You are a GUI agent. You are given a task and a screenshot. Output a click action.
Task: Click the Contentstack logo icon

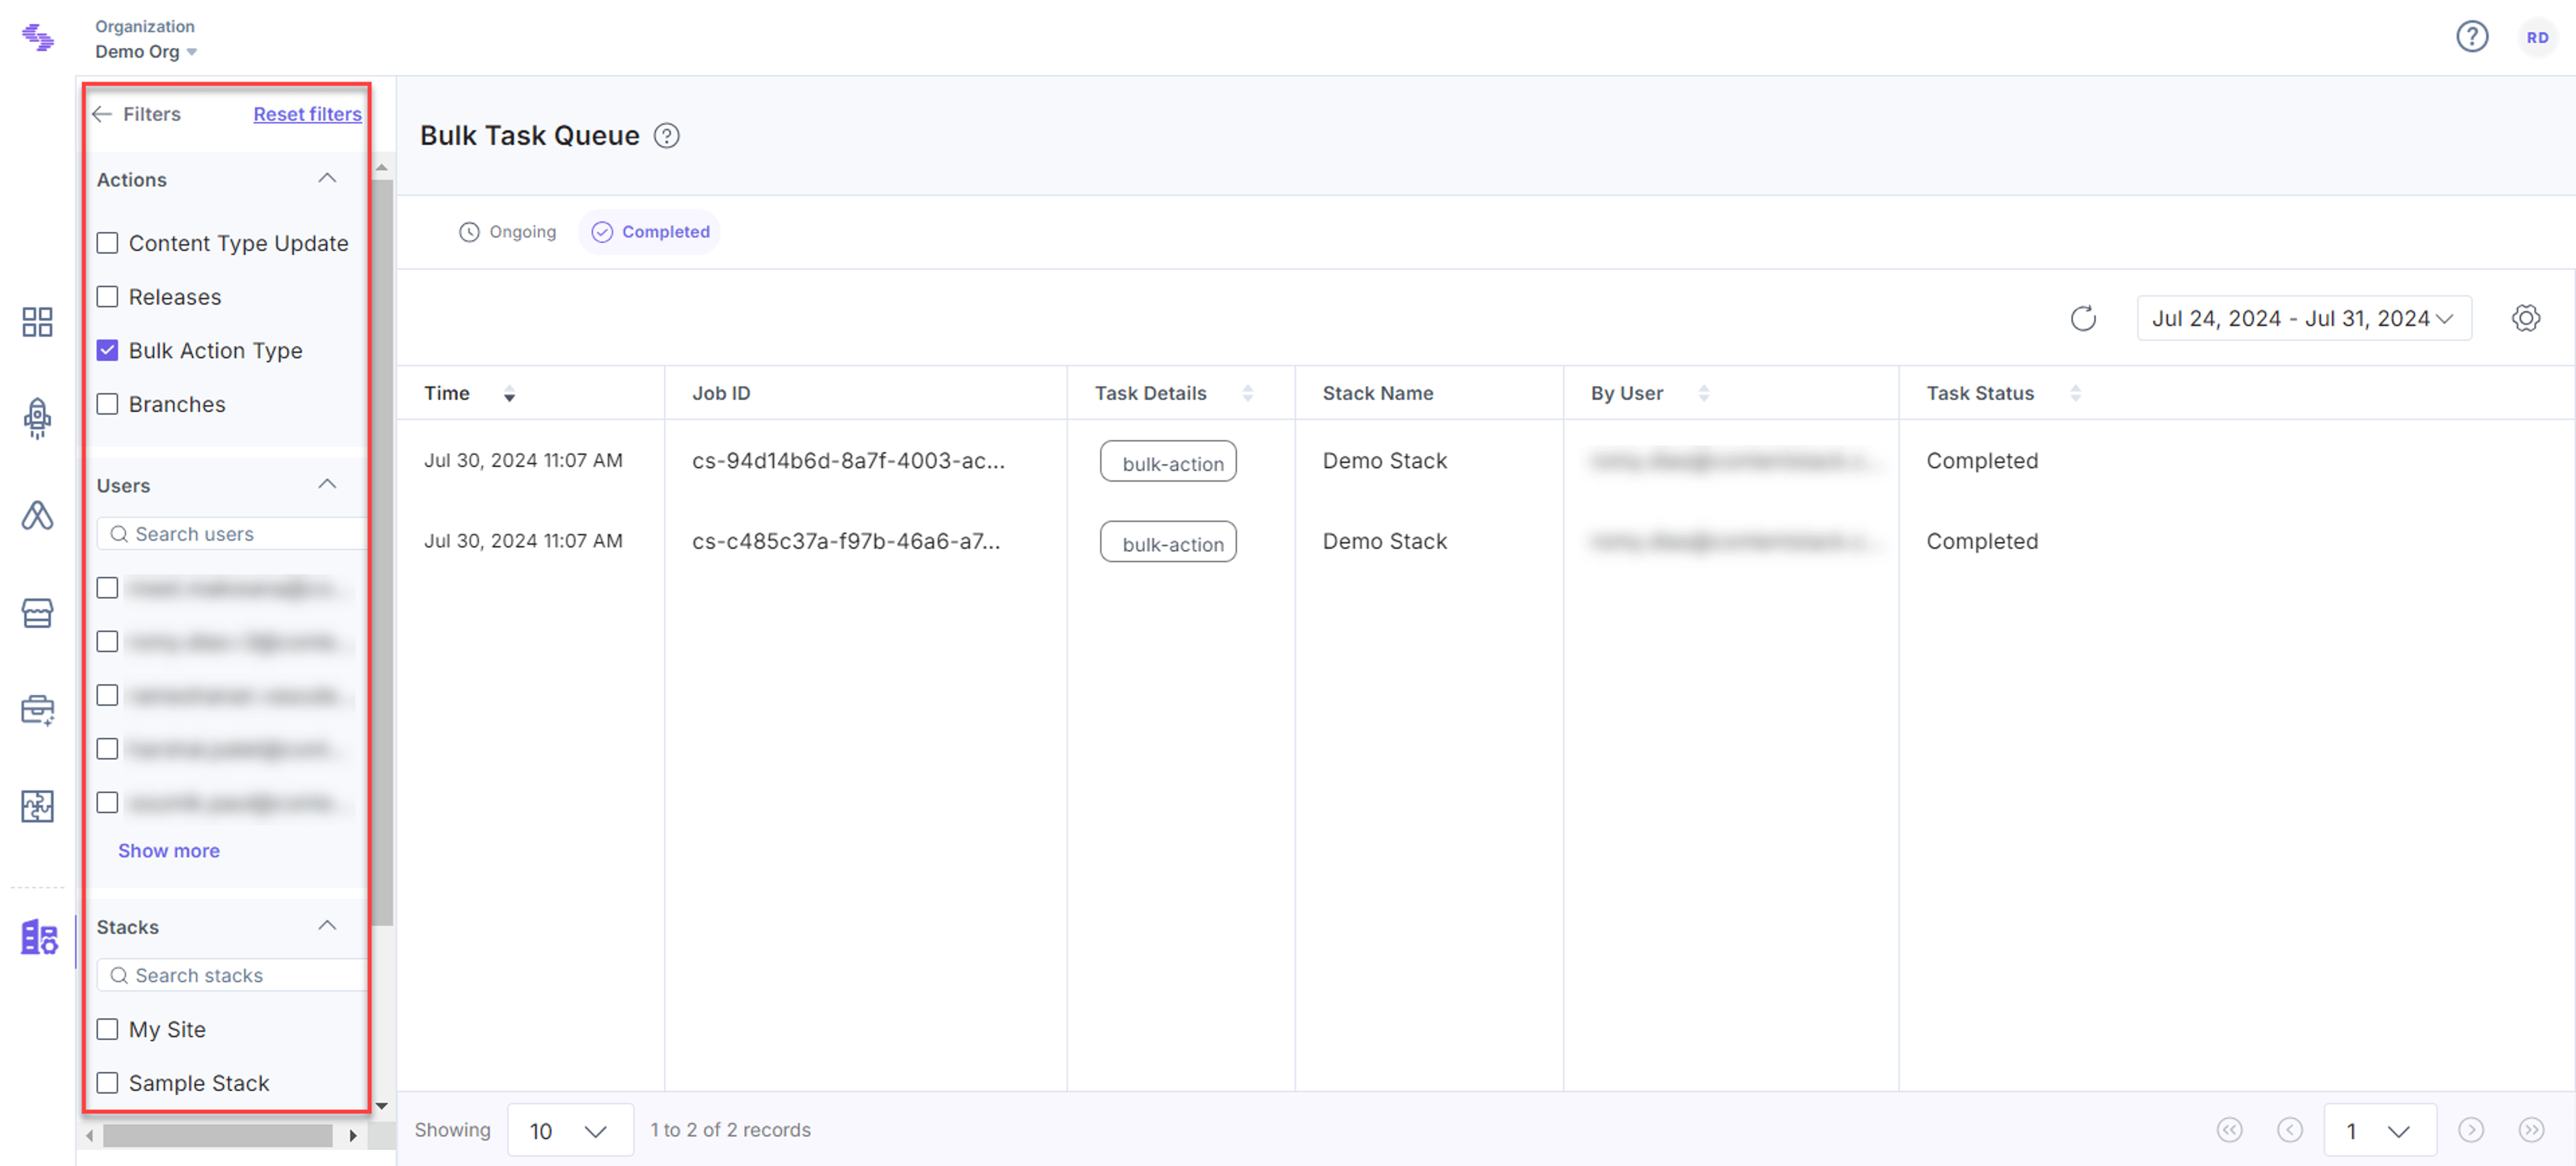[37, 38]
